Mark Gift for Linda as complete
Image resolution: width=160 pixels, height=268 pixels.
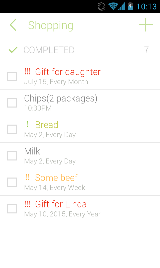12,209
